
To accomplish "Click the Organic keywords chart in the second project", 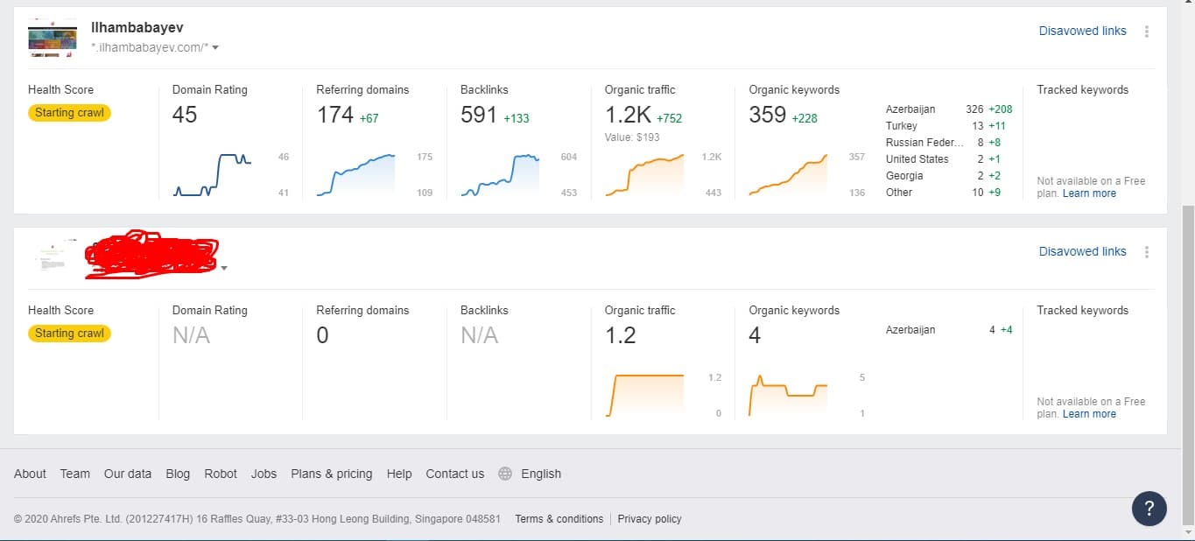I will click(x=789, y=396).
